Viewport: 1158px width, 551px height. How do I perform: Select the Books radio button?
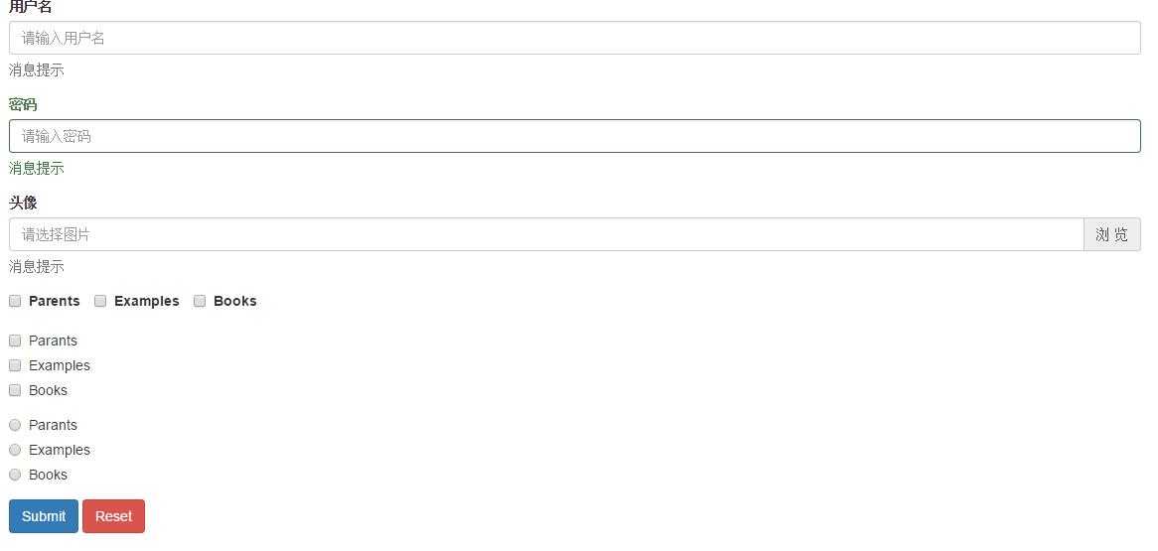pyautogui.click(x=15, y=475)
